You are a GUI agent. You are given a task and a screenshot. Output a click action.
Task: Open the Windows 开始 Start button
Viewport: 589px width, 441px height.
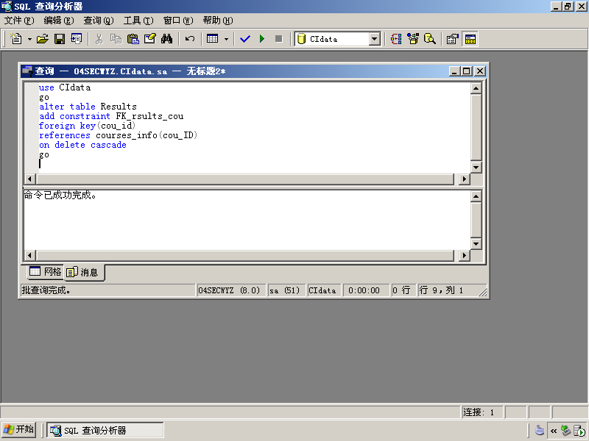coord(19,429)
